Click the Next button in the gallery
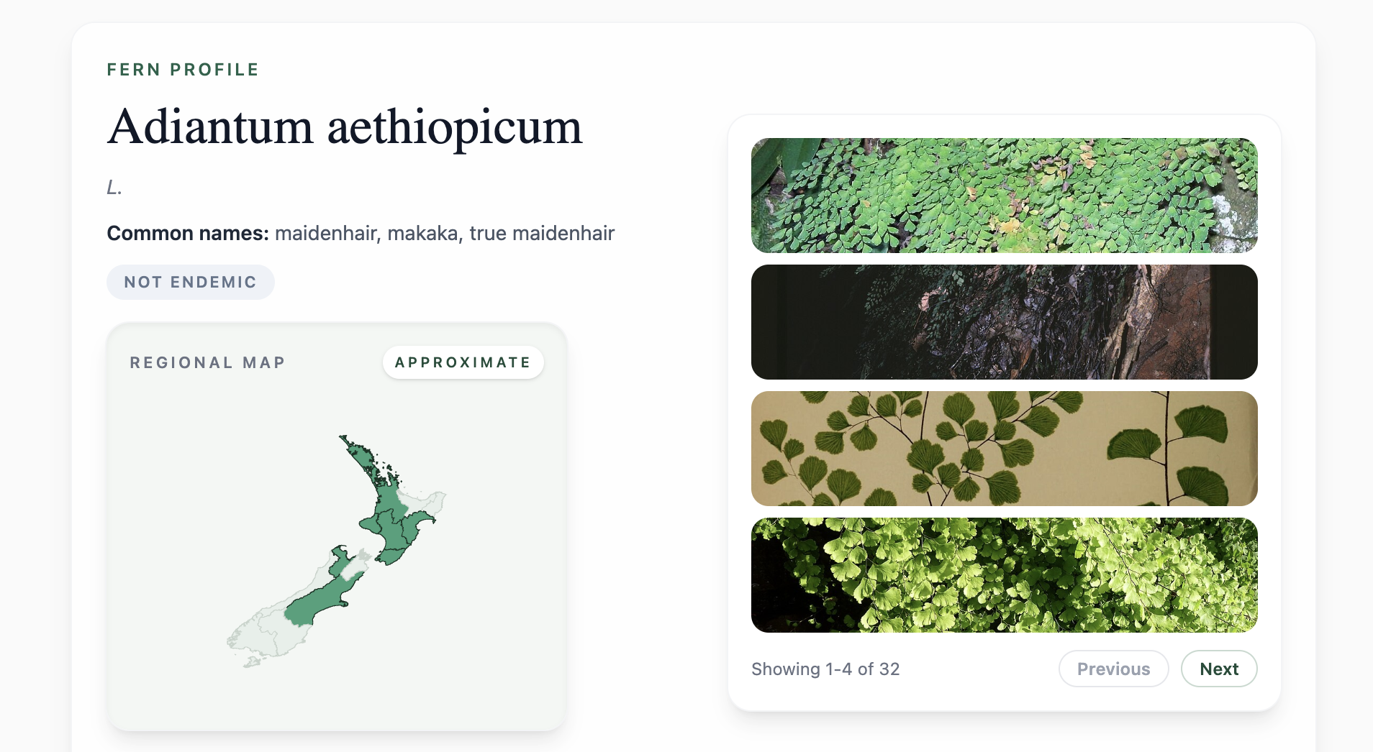The height and width of the screenshot is (752, 1373). (x=1218, y=669)
